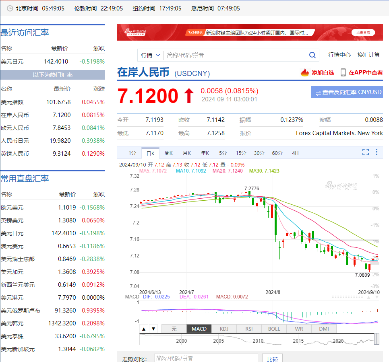Select the KDJ indicator
The height and width of the screenshot is (362, 389).
pyautogui.click(x=224, y=329)
